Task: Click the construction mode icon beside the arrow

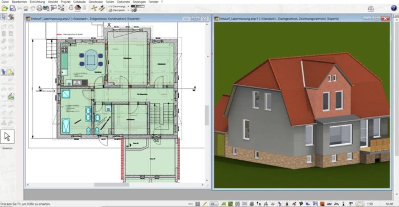Action: coord(11,17)
